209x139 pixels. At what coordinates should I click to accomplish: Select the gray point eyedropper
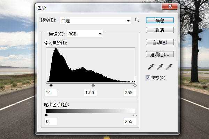tap(160, 67)
